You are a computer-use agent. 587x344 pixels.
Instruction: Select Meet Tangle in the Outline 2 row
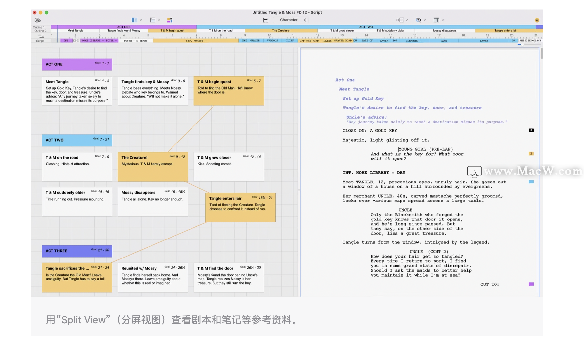coord(75,31)
